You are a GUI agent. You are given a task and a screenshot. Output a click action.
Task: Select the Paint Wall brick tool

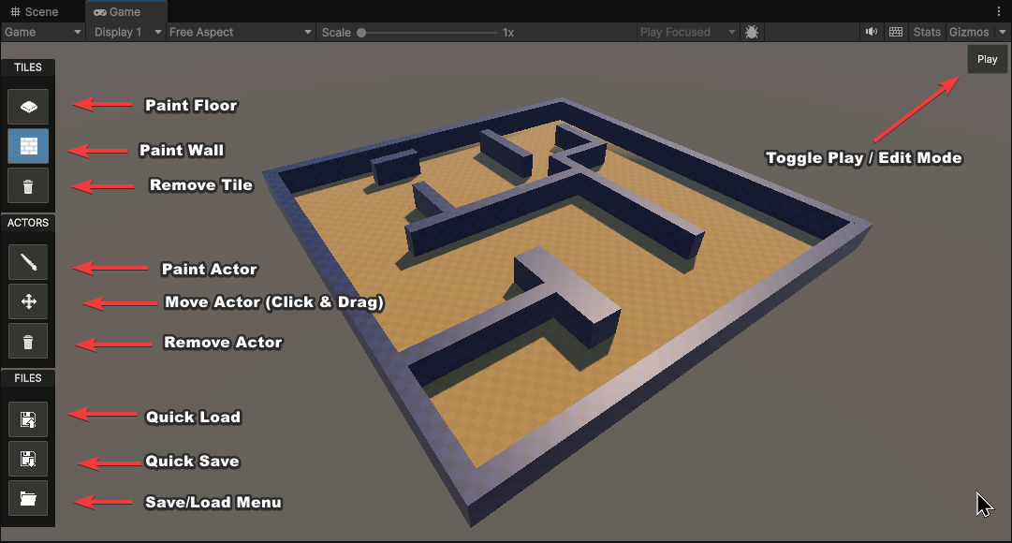28,146
